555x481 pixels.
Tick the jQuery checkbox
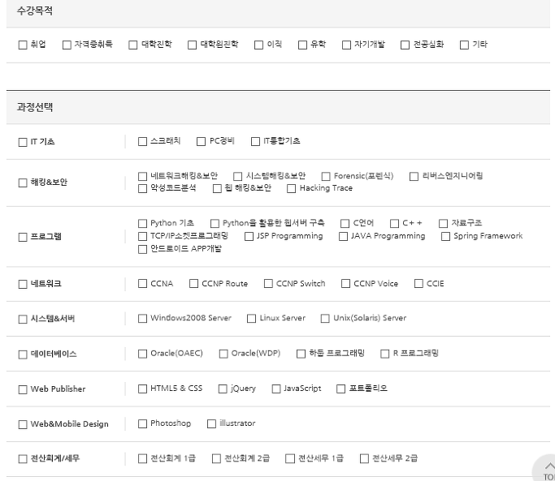tap(223, 389)
